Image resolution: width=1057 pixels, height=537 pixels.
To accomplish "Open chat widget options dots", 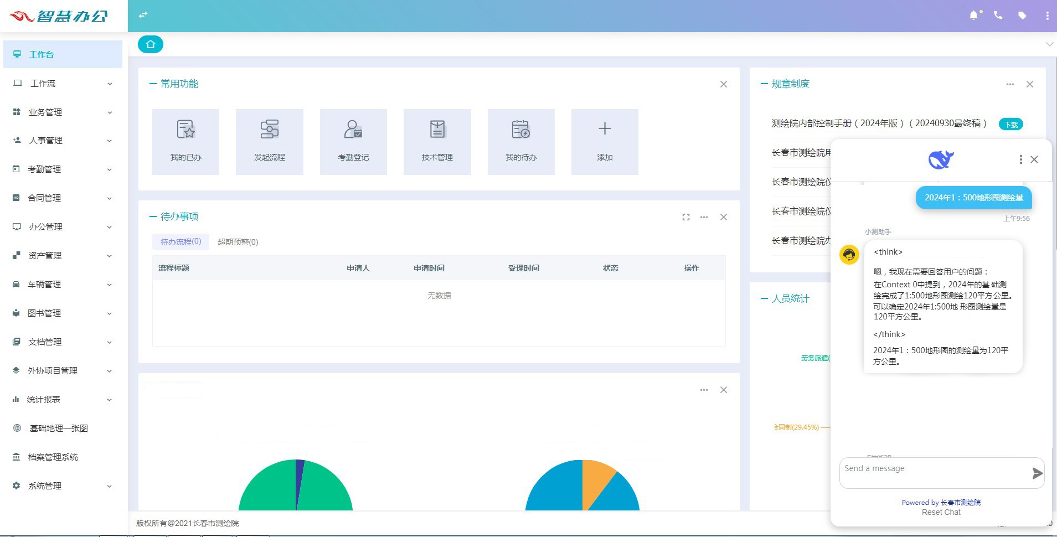I will tap(1020, 159).
